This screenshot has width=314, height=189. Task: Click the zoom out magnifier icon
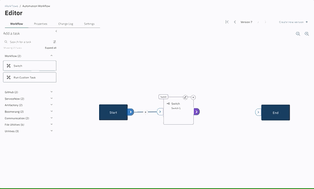pyautogui.click(x=298, y=34)
